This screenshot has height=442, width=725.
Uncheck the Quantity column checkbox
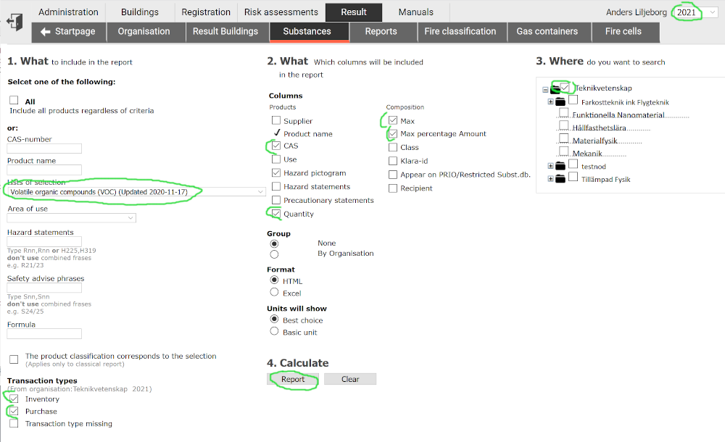click(276, 214)
